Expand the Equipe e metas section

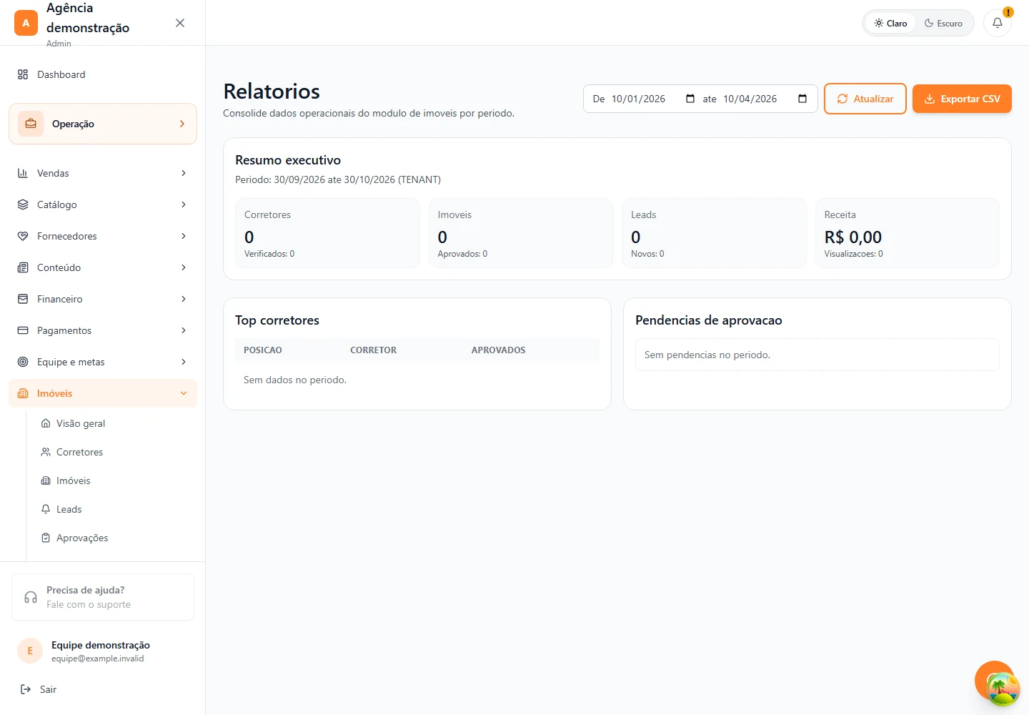pos(103,362)
